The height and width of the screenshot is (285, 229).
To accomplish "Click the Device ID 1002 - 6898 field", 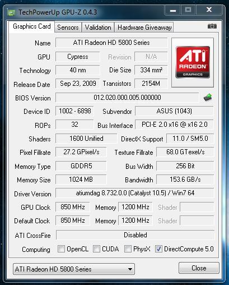I will (x=74, y=111).
